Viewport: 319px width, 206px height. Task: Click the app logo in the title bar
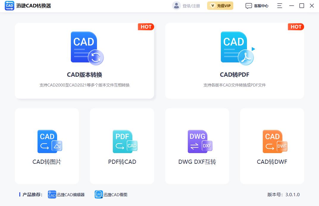9,5
